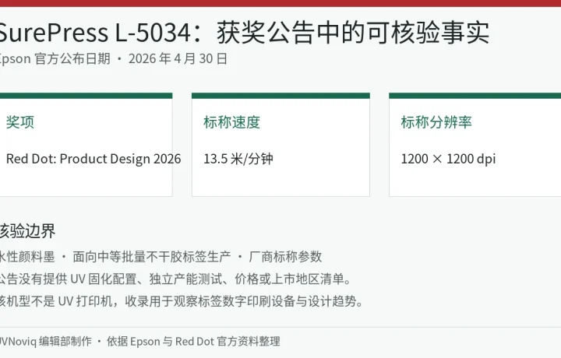Click the headline 'SurePress L-5034：获奖公告中的可核验事实'
561x358 pixels.
244,33
